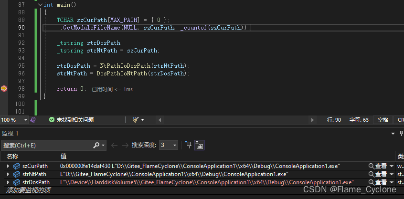The height and width of the screenshot is (199, 404).
Task: Select the szCurPath name cell
Action: click(35, 166)
